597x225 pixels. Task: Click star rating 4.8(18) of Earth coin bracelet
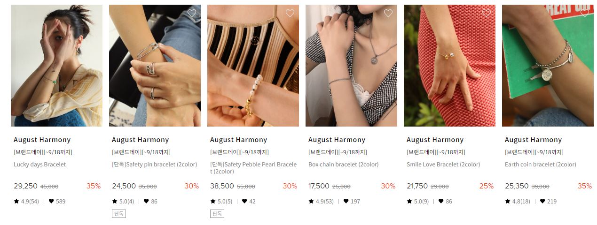click(x=517, y=201)
